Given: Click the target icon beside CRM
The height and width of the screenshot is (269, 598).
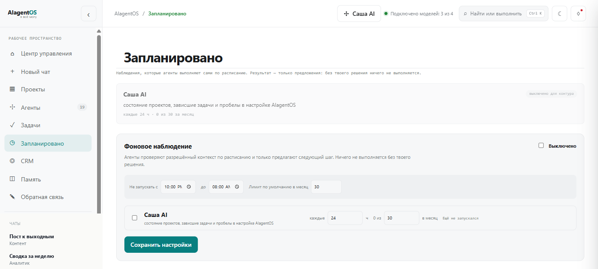Looking at the screenshot, I should [x=12, y=161].
